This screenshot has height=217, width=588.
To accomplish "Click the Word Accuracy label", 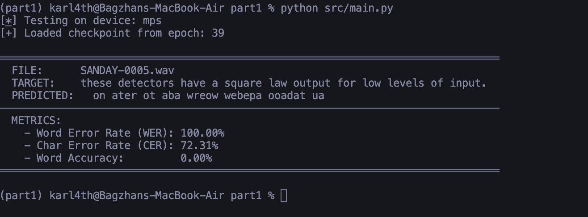I will [80, 158].
